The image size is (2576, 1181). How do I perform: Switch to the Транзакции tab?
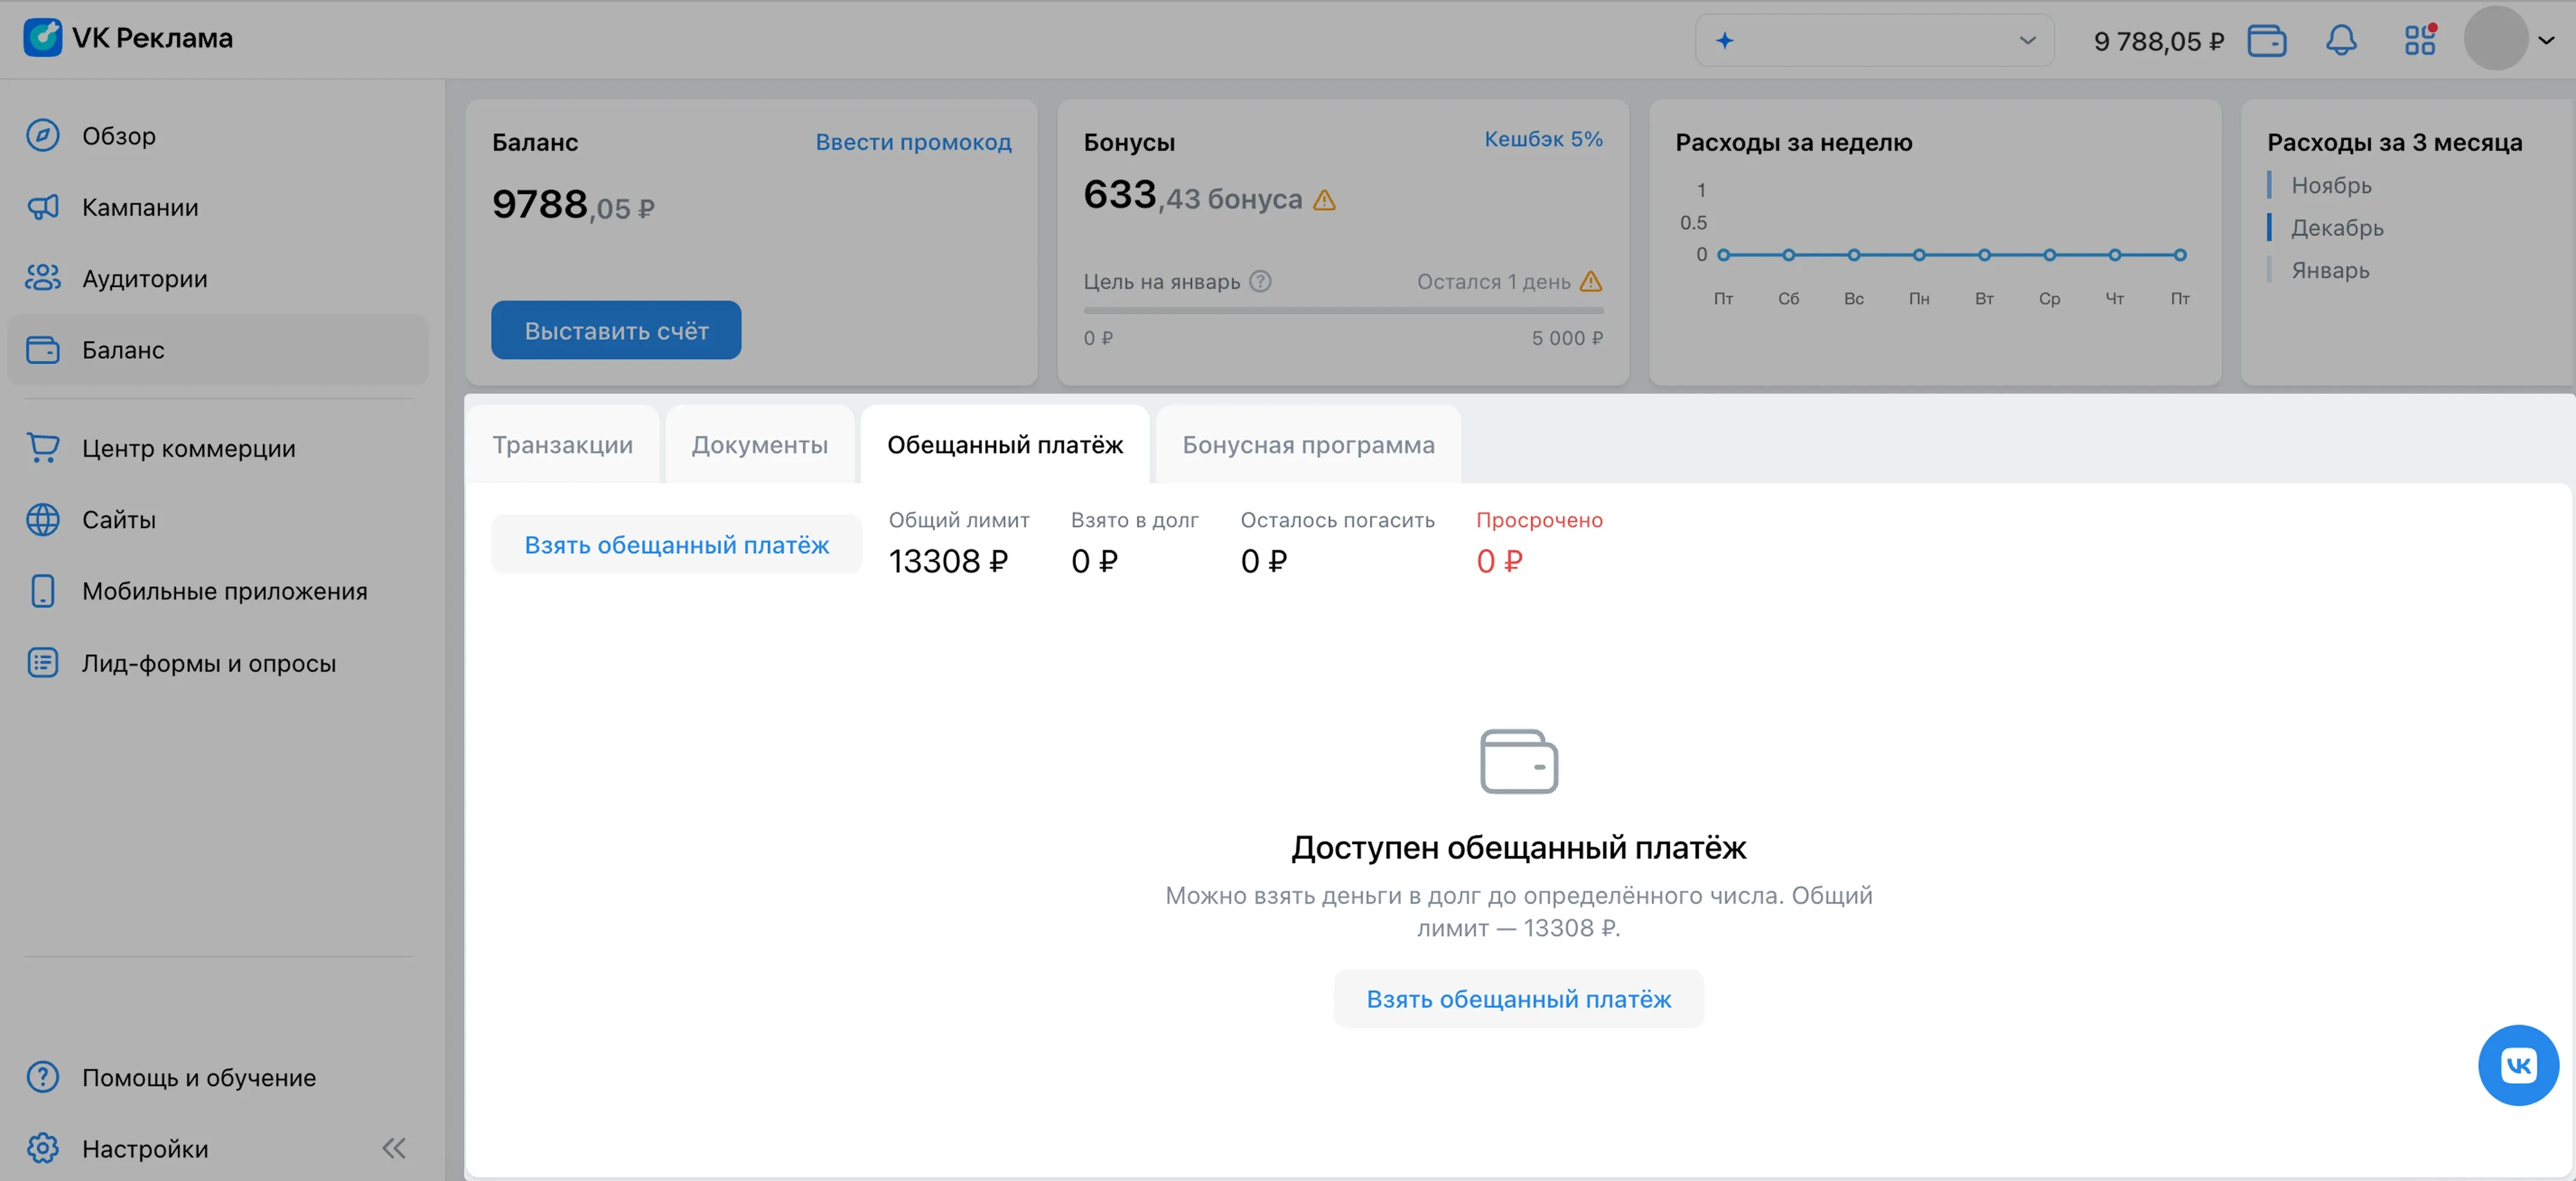(x=562, y=445)
